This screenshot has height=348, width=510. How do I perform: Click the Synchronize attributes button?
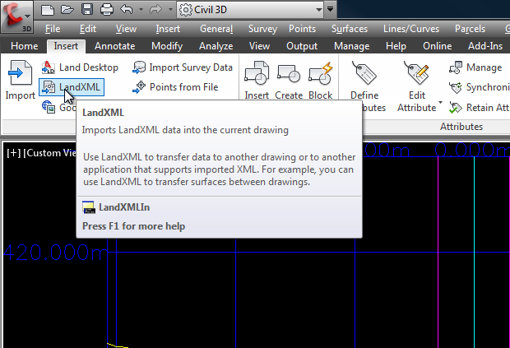479,87
